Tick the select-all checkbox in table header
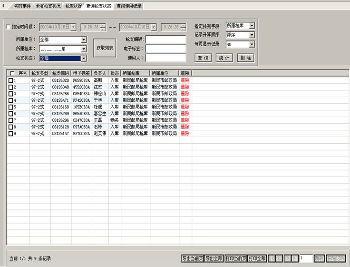 click(x=11, y=73)
